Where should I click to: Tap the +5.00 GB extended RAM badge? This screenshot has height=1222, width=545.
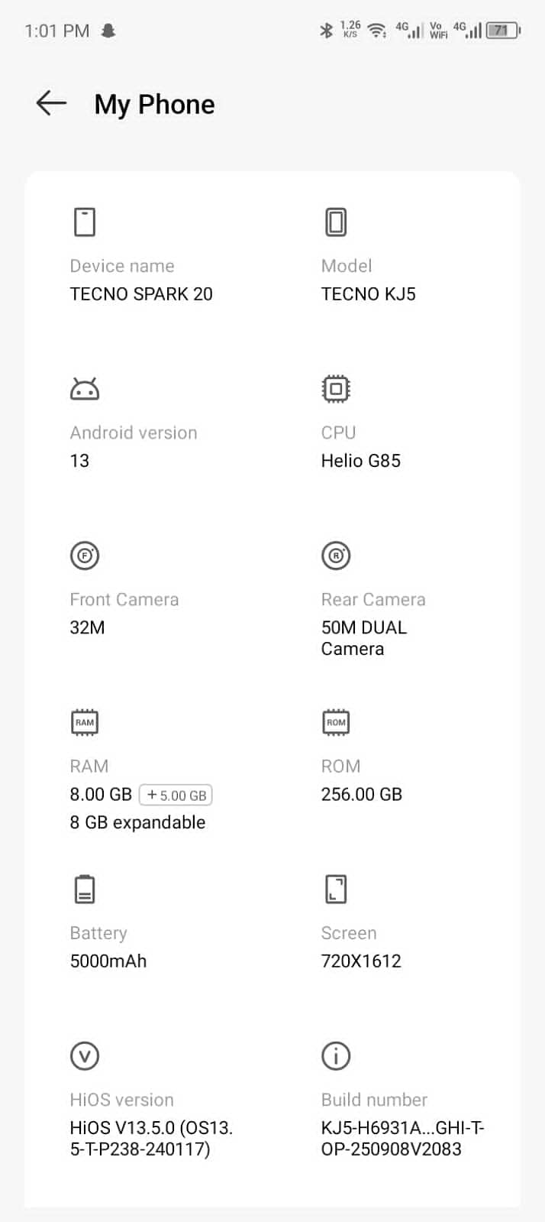(x=176, y=795)
